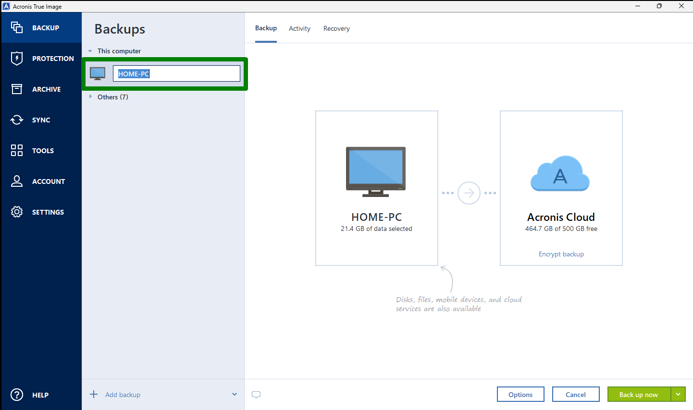Switch to the Recovery tab
The width and height of the screenshot is (693, 410).
click(336, 28)
